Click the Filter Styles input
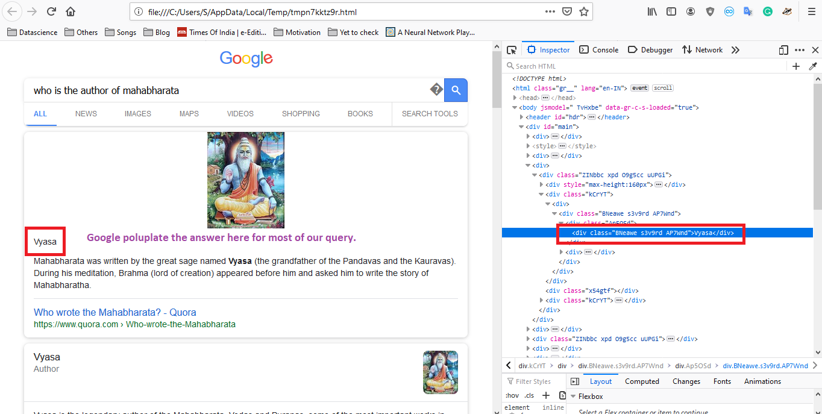 tap(534, 381)
